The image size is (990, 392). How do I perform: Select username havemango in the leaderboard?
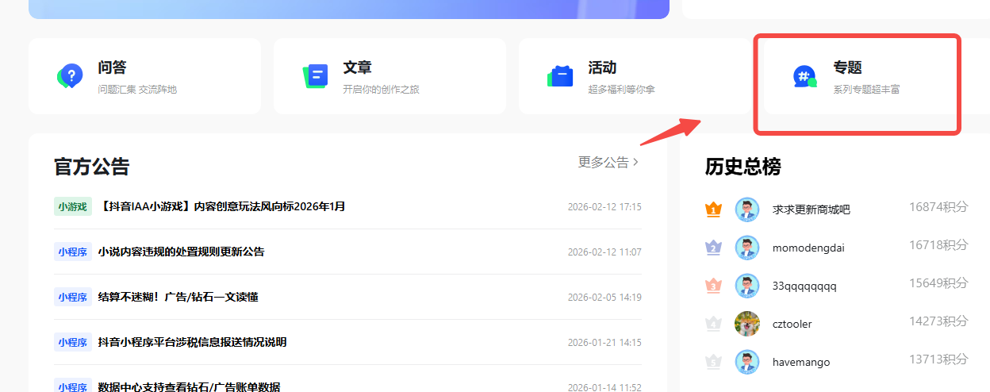(x=801, y=362)
